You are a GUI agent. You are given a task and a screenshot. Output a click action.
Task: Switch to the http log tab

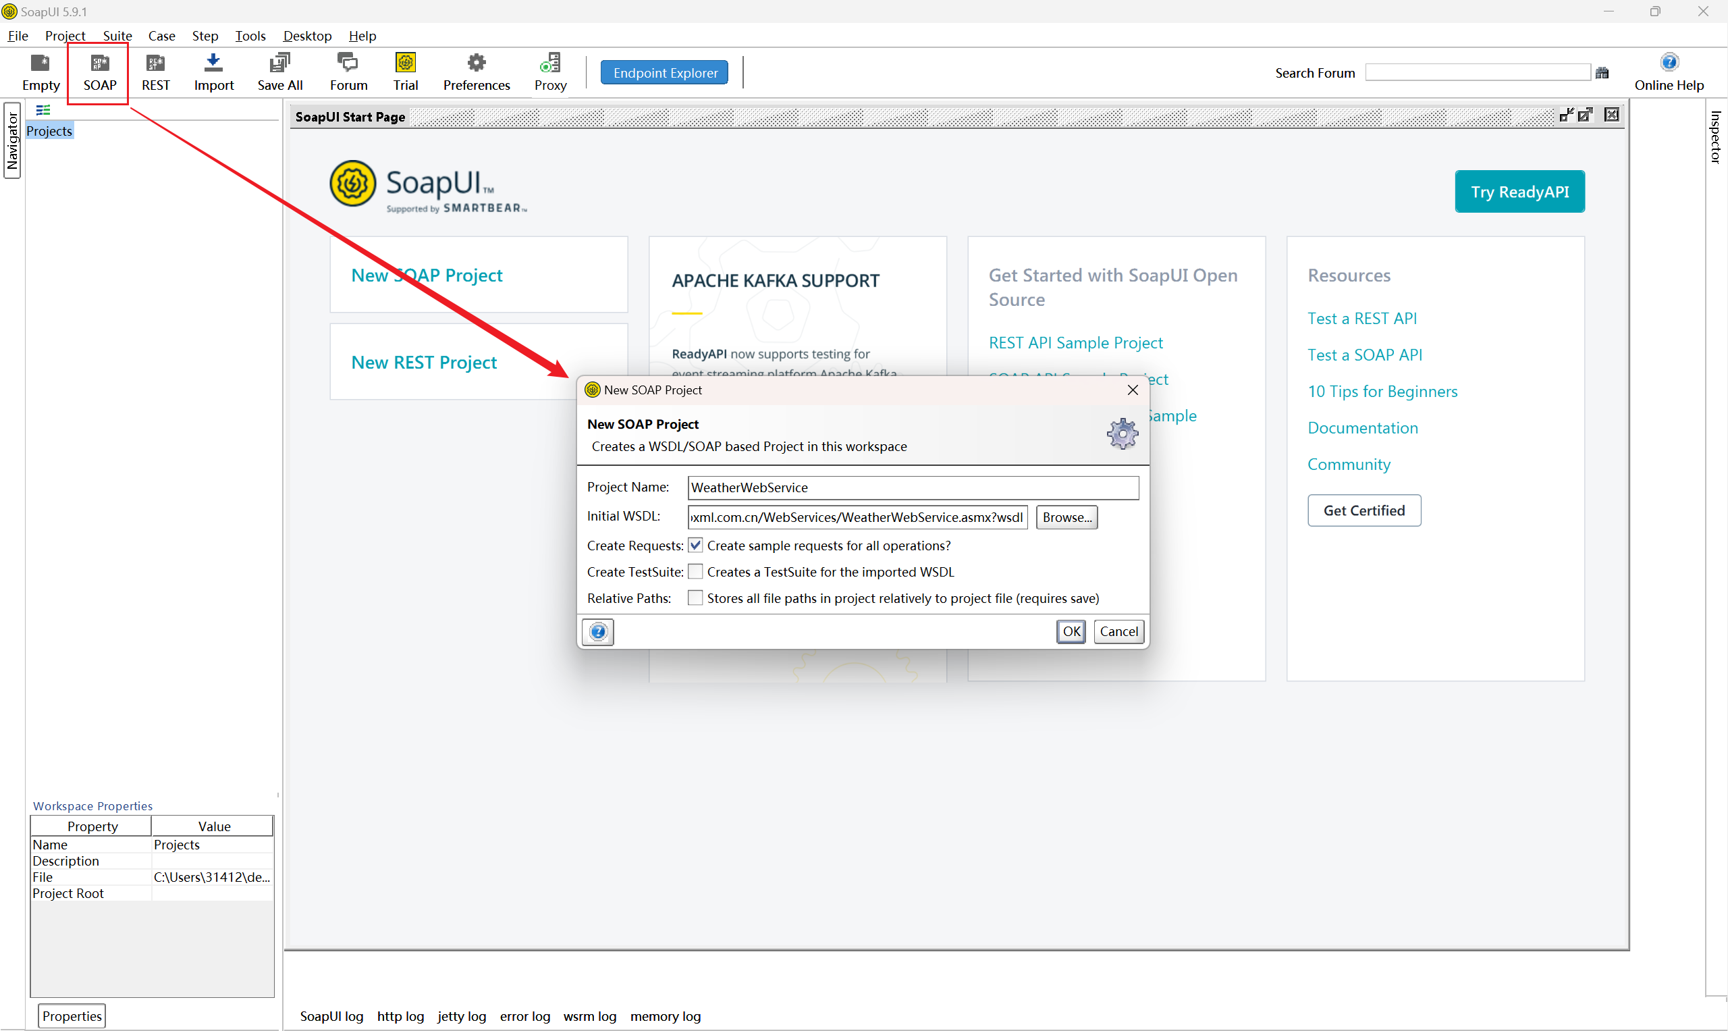tap(400, 1015)
